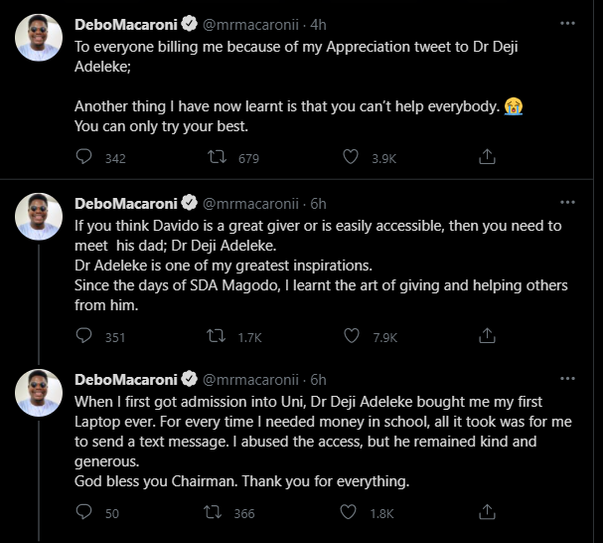Viewport: 603px width, 543px height.
Task: Click the @mrmacaronii handle on the Laptop tweet
Action: coord(252,379)
